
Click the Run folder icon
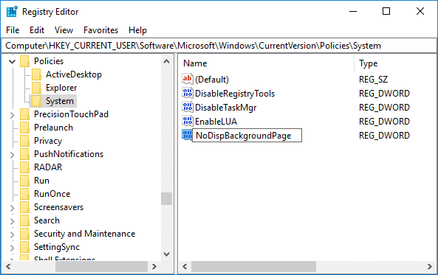(x=24, y=181)
